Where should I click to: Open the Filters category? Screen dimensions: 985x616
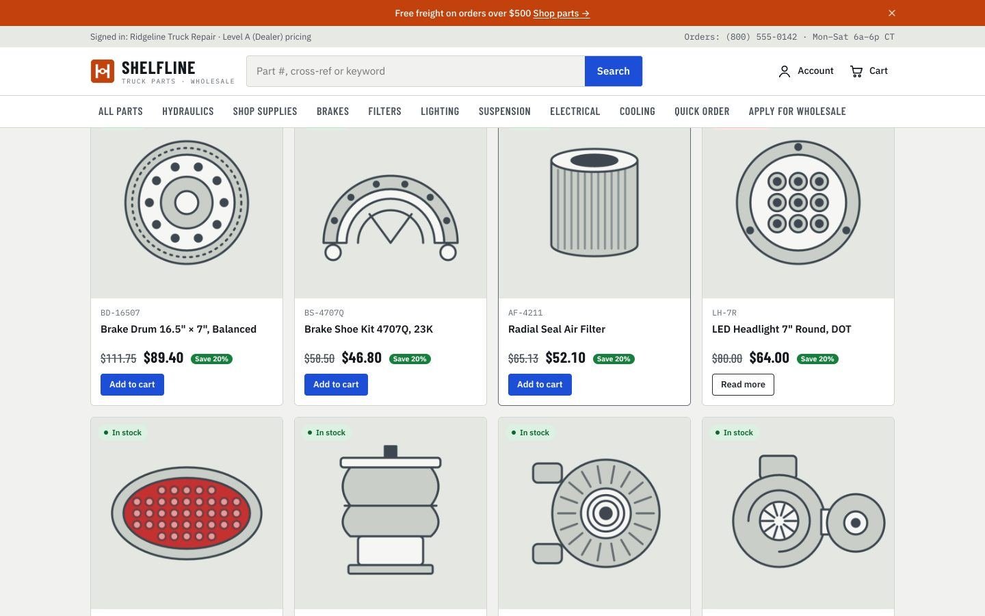click(x=385, y=112)
